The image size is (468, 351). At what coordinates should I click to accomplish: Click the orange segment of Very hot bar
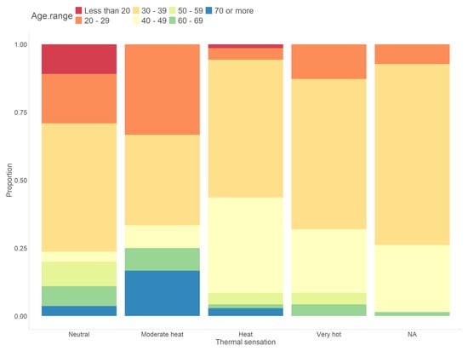tap(329, 61)
